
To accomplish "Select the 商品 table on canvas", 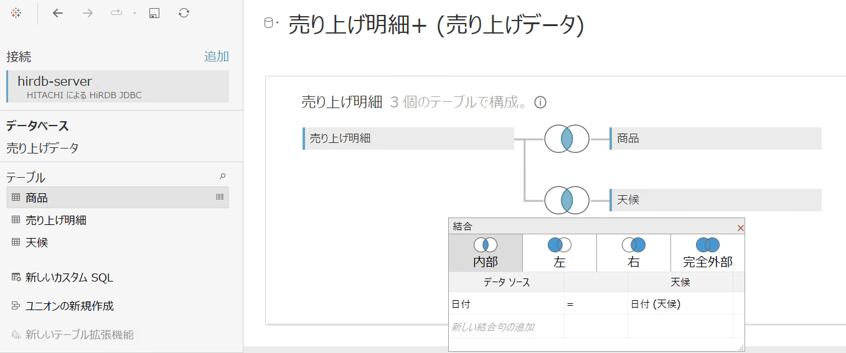I will point(716,139).
